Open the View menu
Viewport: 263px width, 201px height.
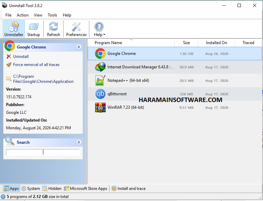click(x=38, y=15)
